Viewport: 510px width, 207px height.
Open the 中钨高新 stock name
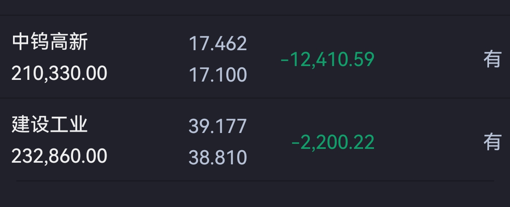tap(50, 43)
